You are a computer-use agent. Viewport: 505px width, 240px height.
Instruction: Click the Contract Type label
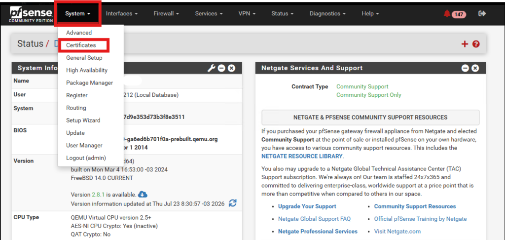click(x=310, y=86)
